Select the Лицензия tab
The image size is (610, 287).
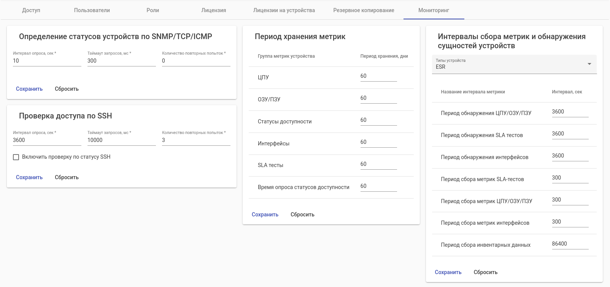tap(214, 10)
